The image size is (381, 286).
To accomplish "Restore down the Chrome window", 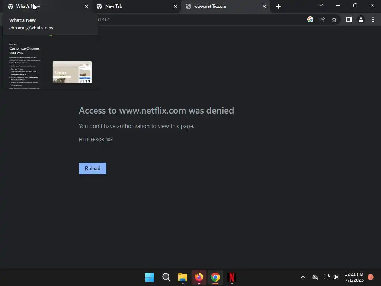I will (355, 5).
